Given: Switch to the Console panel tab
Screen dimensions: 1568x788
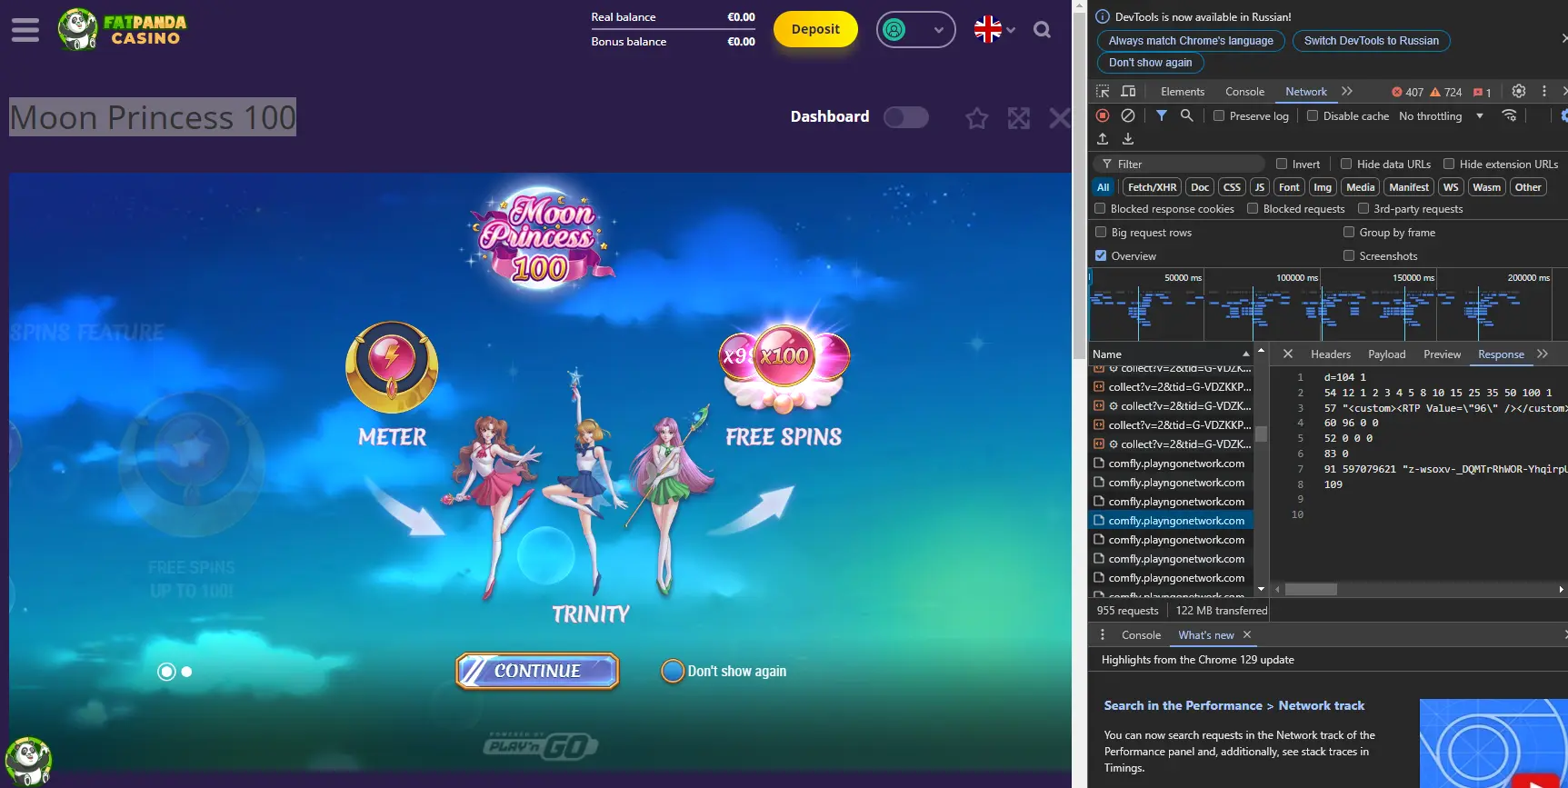Looking at the screenshot, I should click(x=1244, y=92).
